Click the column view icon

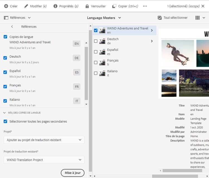pyautogui.click(x=197, y=18)
